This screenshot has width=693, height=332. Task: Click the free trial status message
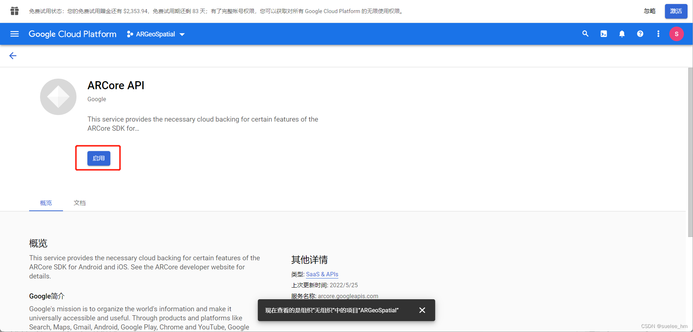point(217,11)
